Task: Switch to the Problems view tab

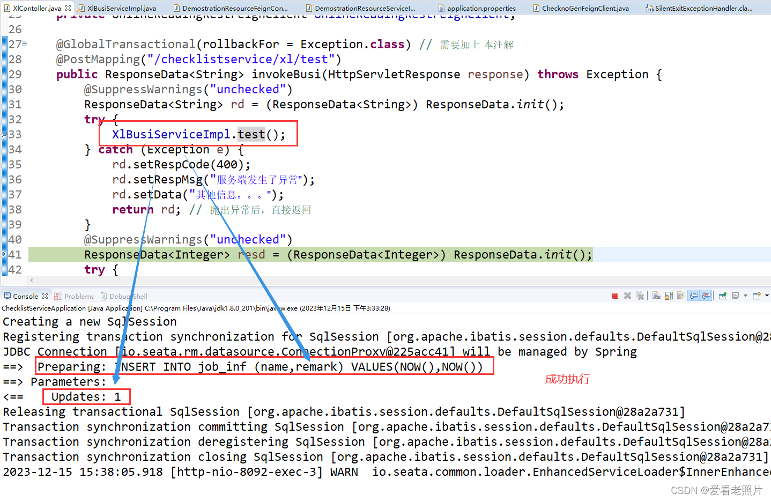Action: tap(74, 296)
